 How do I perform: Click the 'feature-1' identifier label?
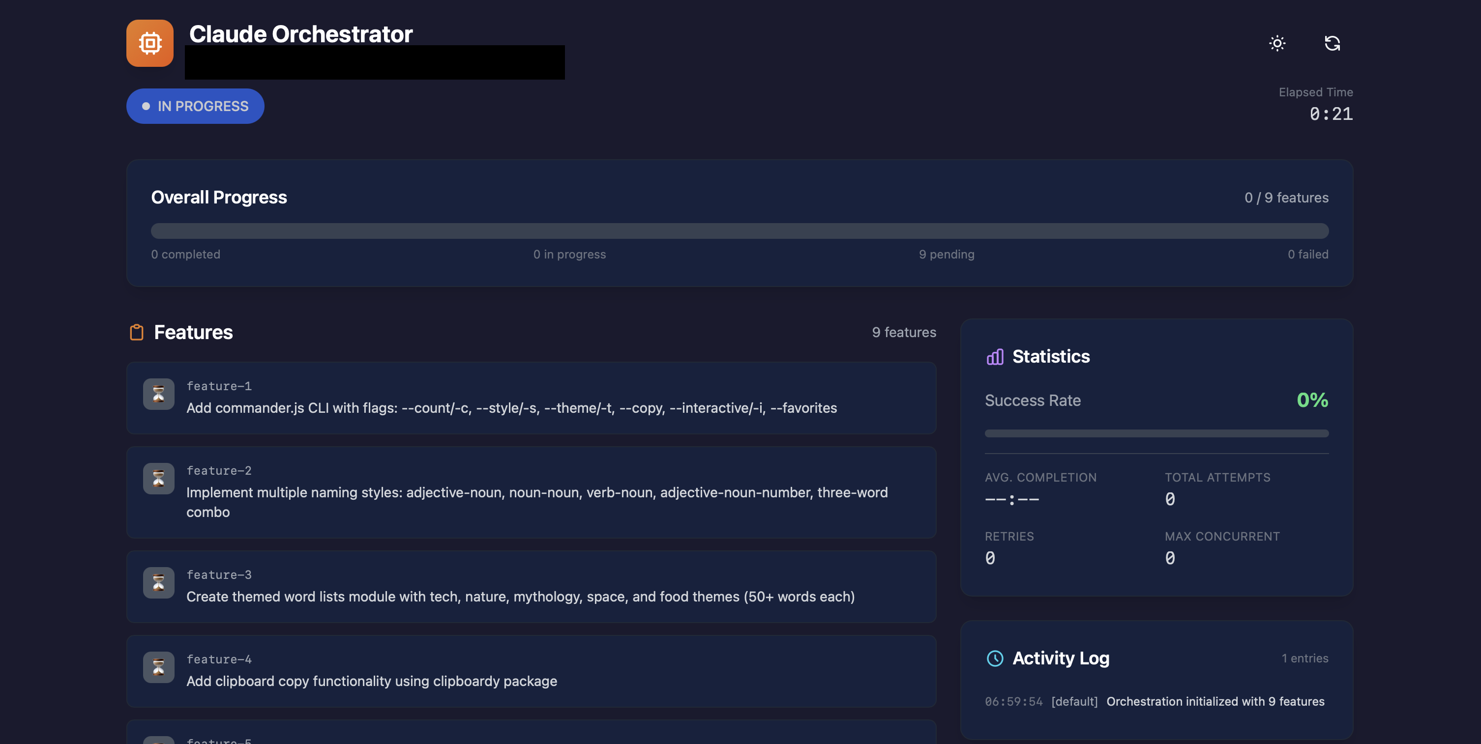click(x=219, y=386)
